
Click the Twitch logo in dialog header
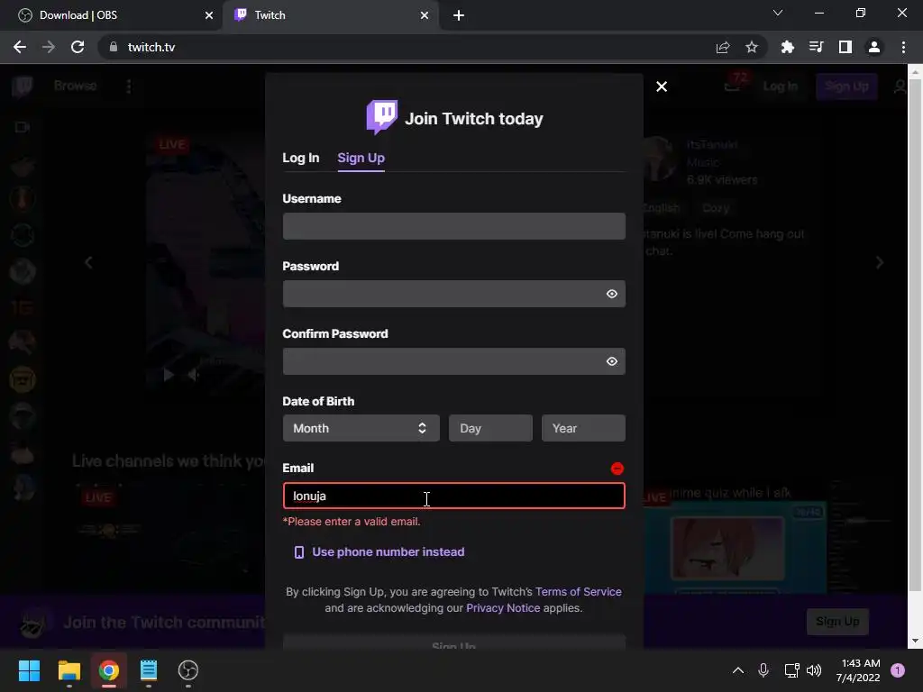click(381, 117)
